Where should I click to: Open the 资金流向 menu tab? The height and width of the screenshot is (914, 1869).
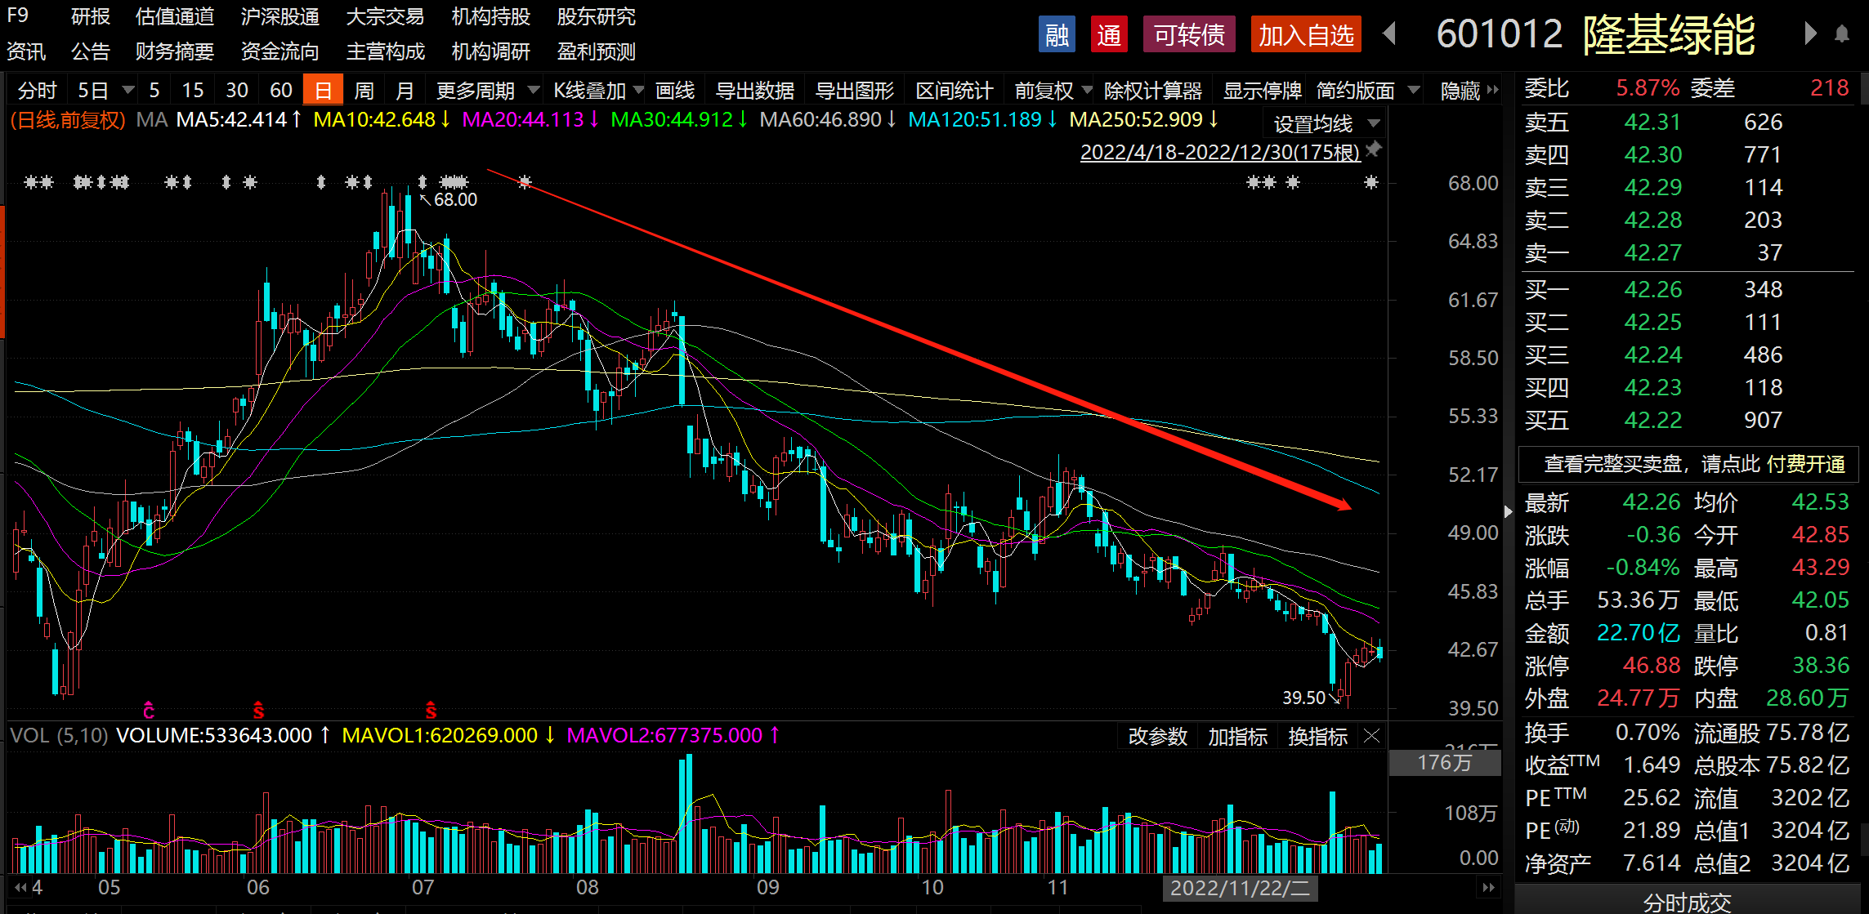click(279, 51)
